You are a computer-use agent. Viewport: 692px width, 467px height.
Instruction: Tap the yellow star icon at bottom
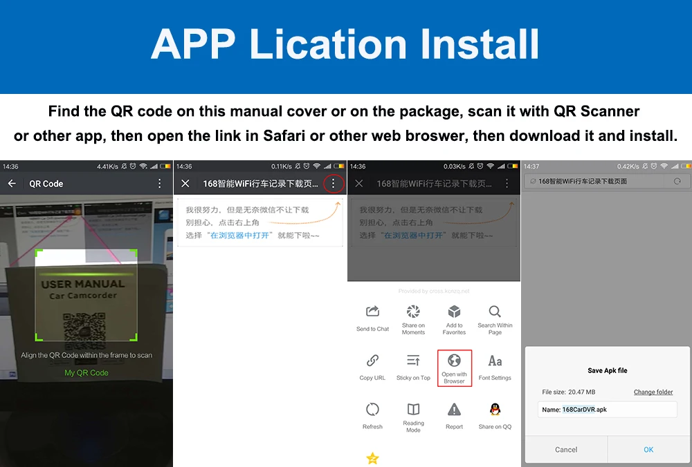tap(372, 458)
